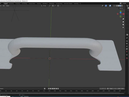This screenshot has height=97, width=129.
Task: Open the Collection properties tab
Action: pyautogui.click(x=127, y=55)
